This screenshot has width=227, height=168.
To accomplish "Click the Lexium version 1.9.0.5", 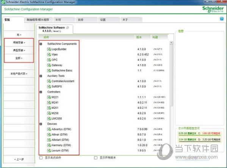I will [x=142, y=151].
